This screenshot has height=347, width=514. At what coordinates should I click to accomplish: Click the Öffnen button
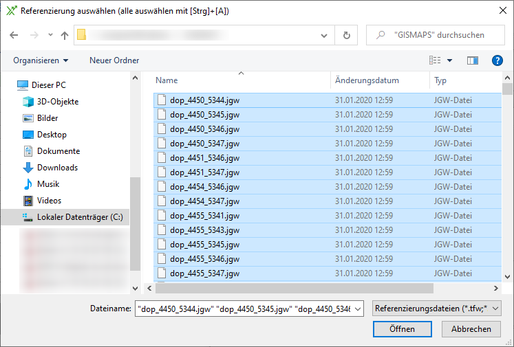click(402, 329)
